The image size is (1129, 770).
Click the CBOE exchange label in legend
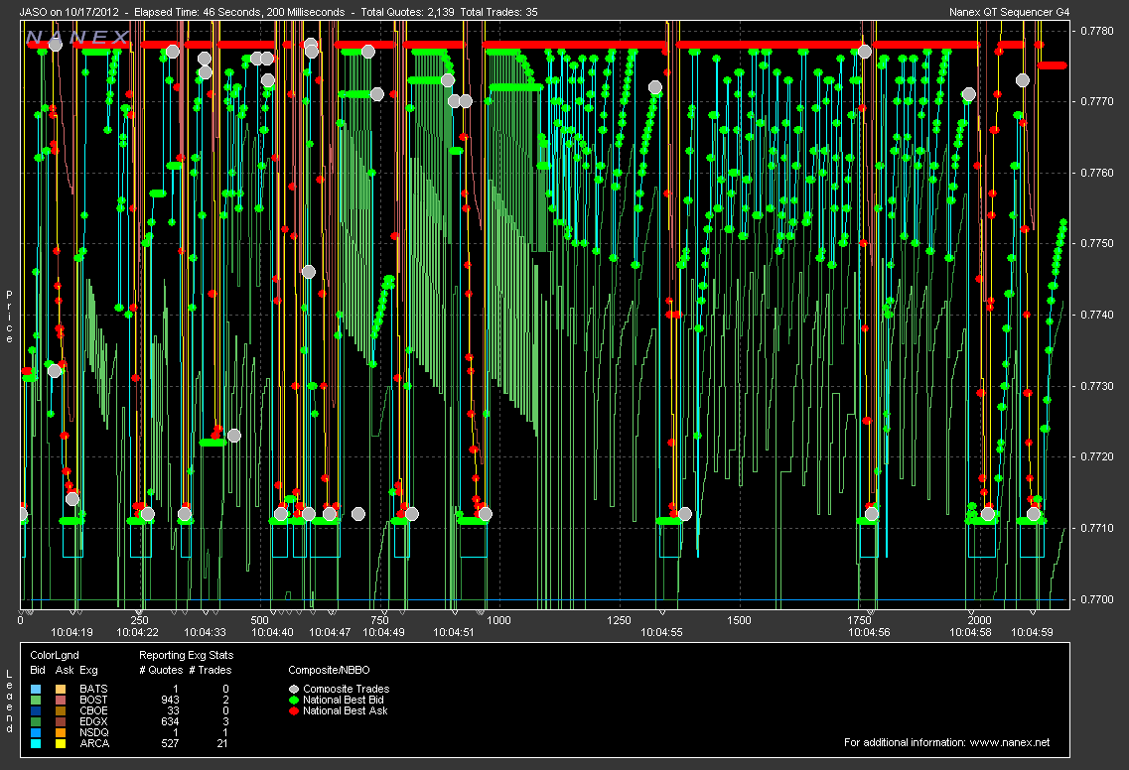[x=93, y=710]
